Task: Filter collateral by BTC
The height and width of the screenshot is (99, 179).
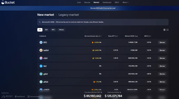Action: point(53,30)
